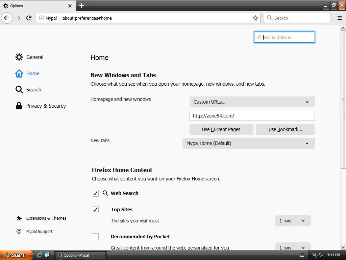Open Mypal Support help page

(35, 231)
